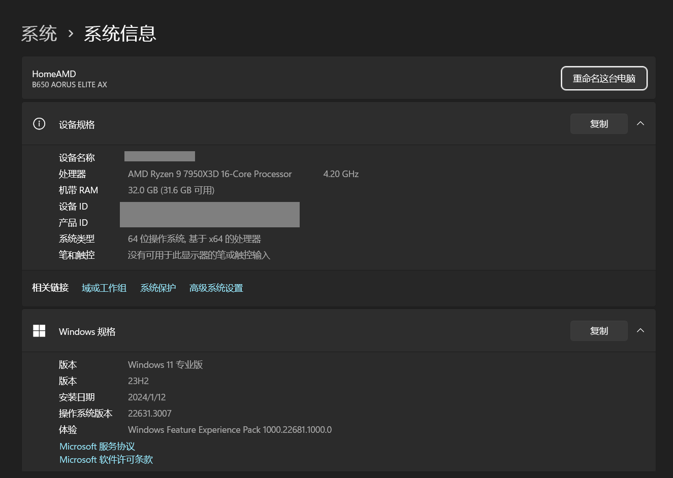Collapse the Windows 规格 section chevron
The image size is (673, 478).
(640, 330)
